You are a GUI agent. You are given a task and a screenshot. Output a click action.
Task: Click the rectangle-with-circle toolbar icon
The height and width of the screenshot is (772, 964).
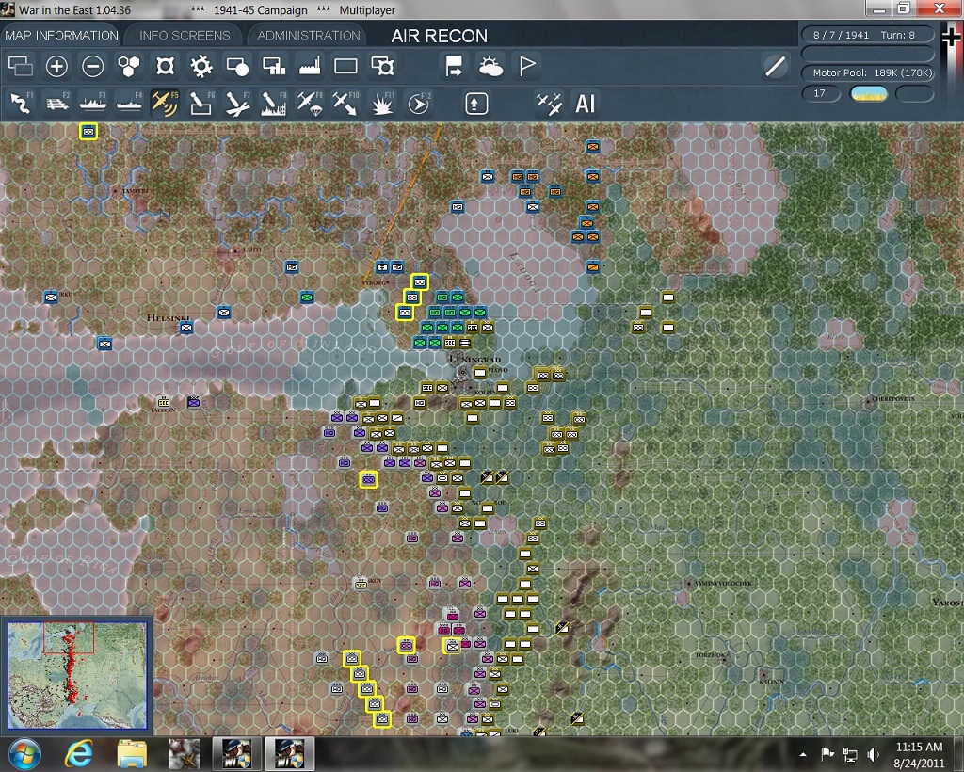237,66
